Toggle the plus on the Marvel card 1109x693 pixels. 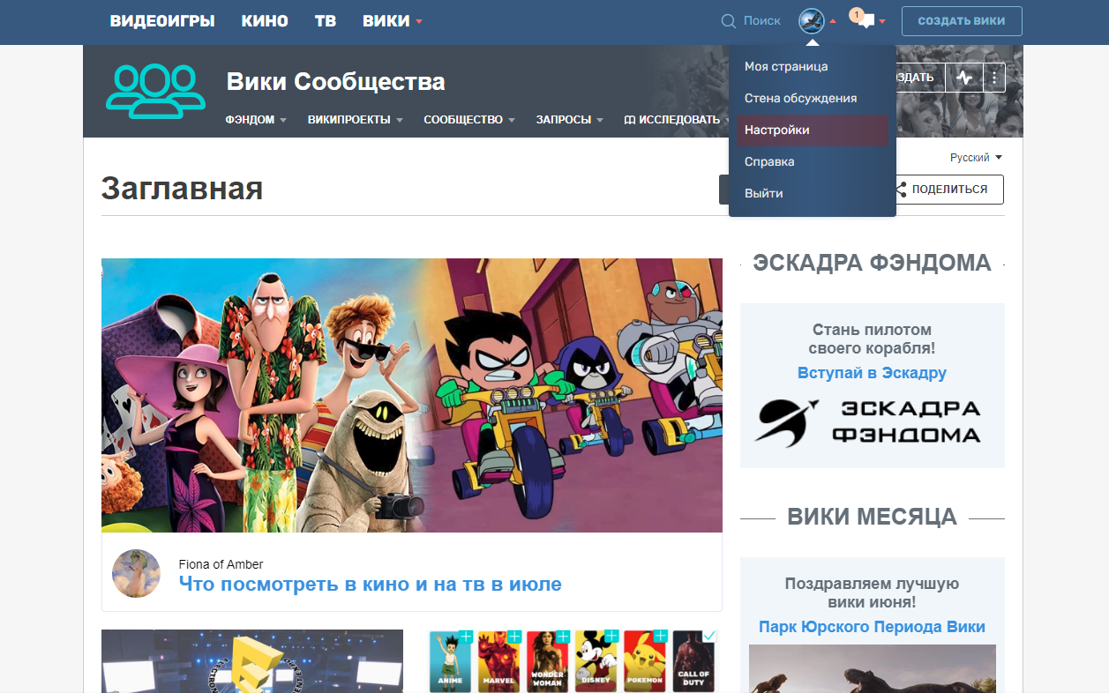click(514, 636)
